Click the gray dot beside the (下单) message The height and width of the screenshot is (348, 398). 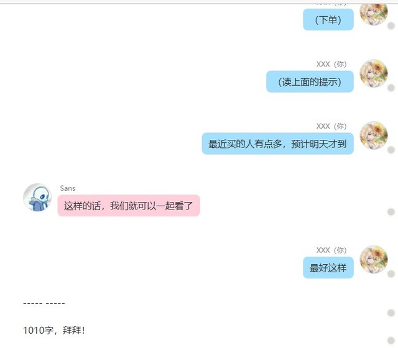tap(391, 25)
